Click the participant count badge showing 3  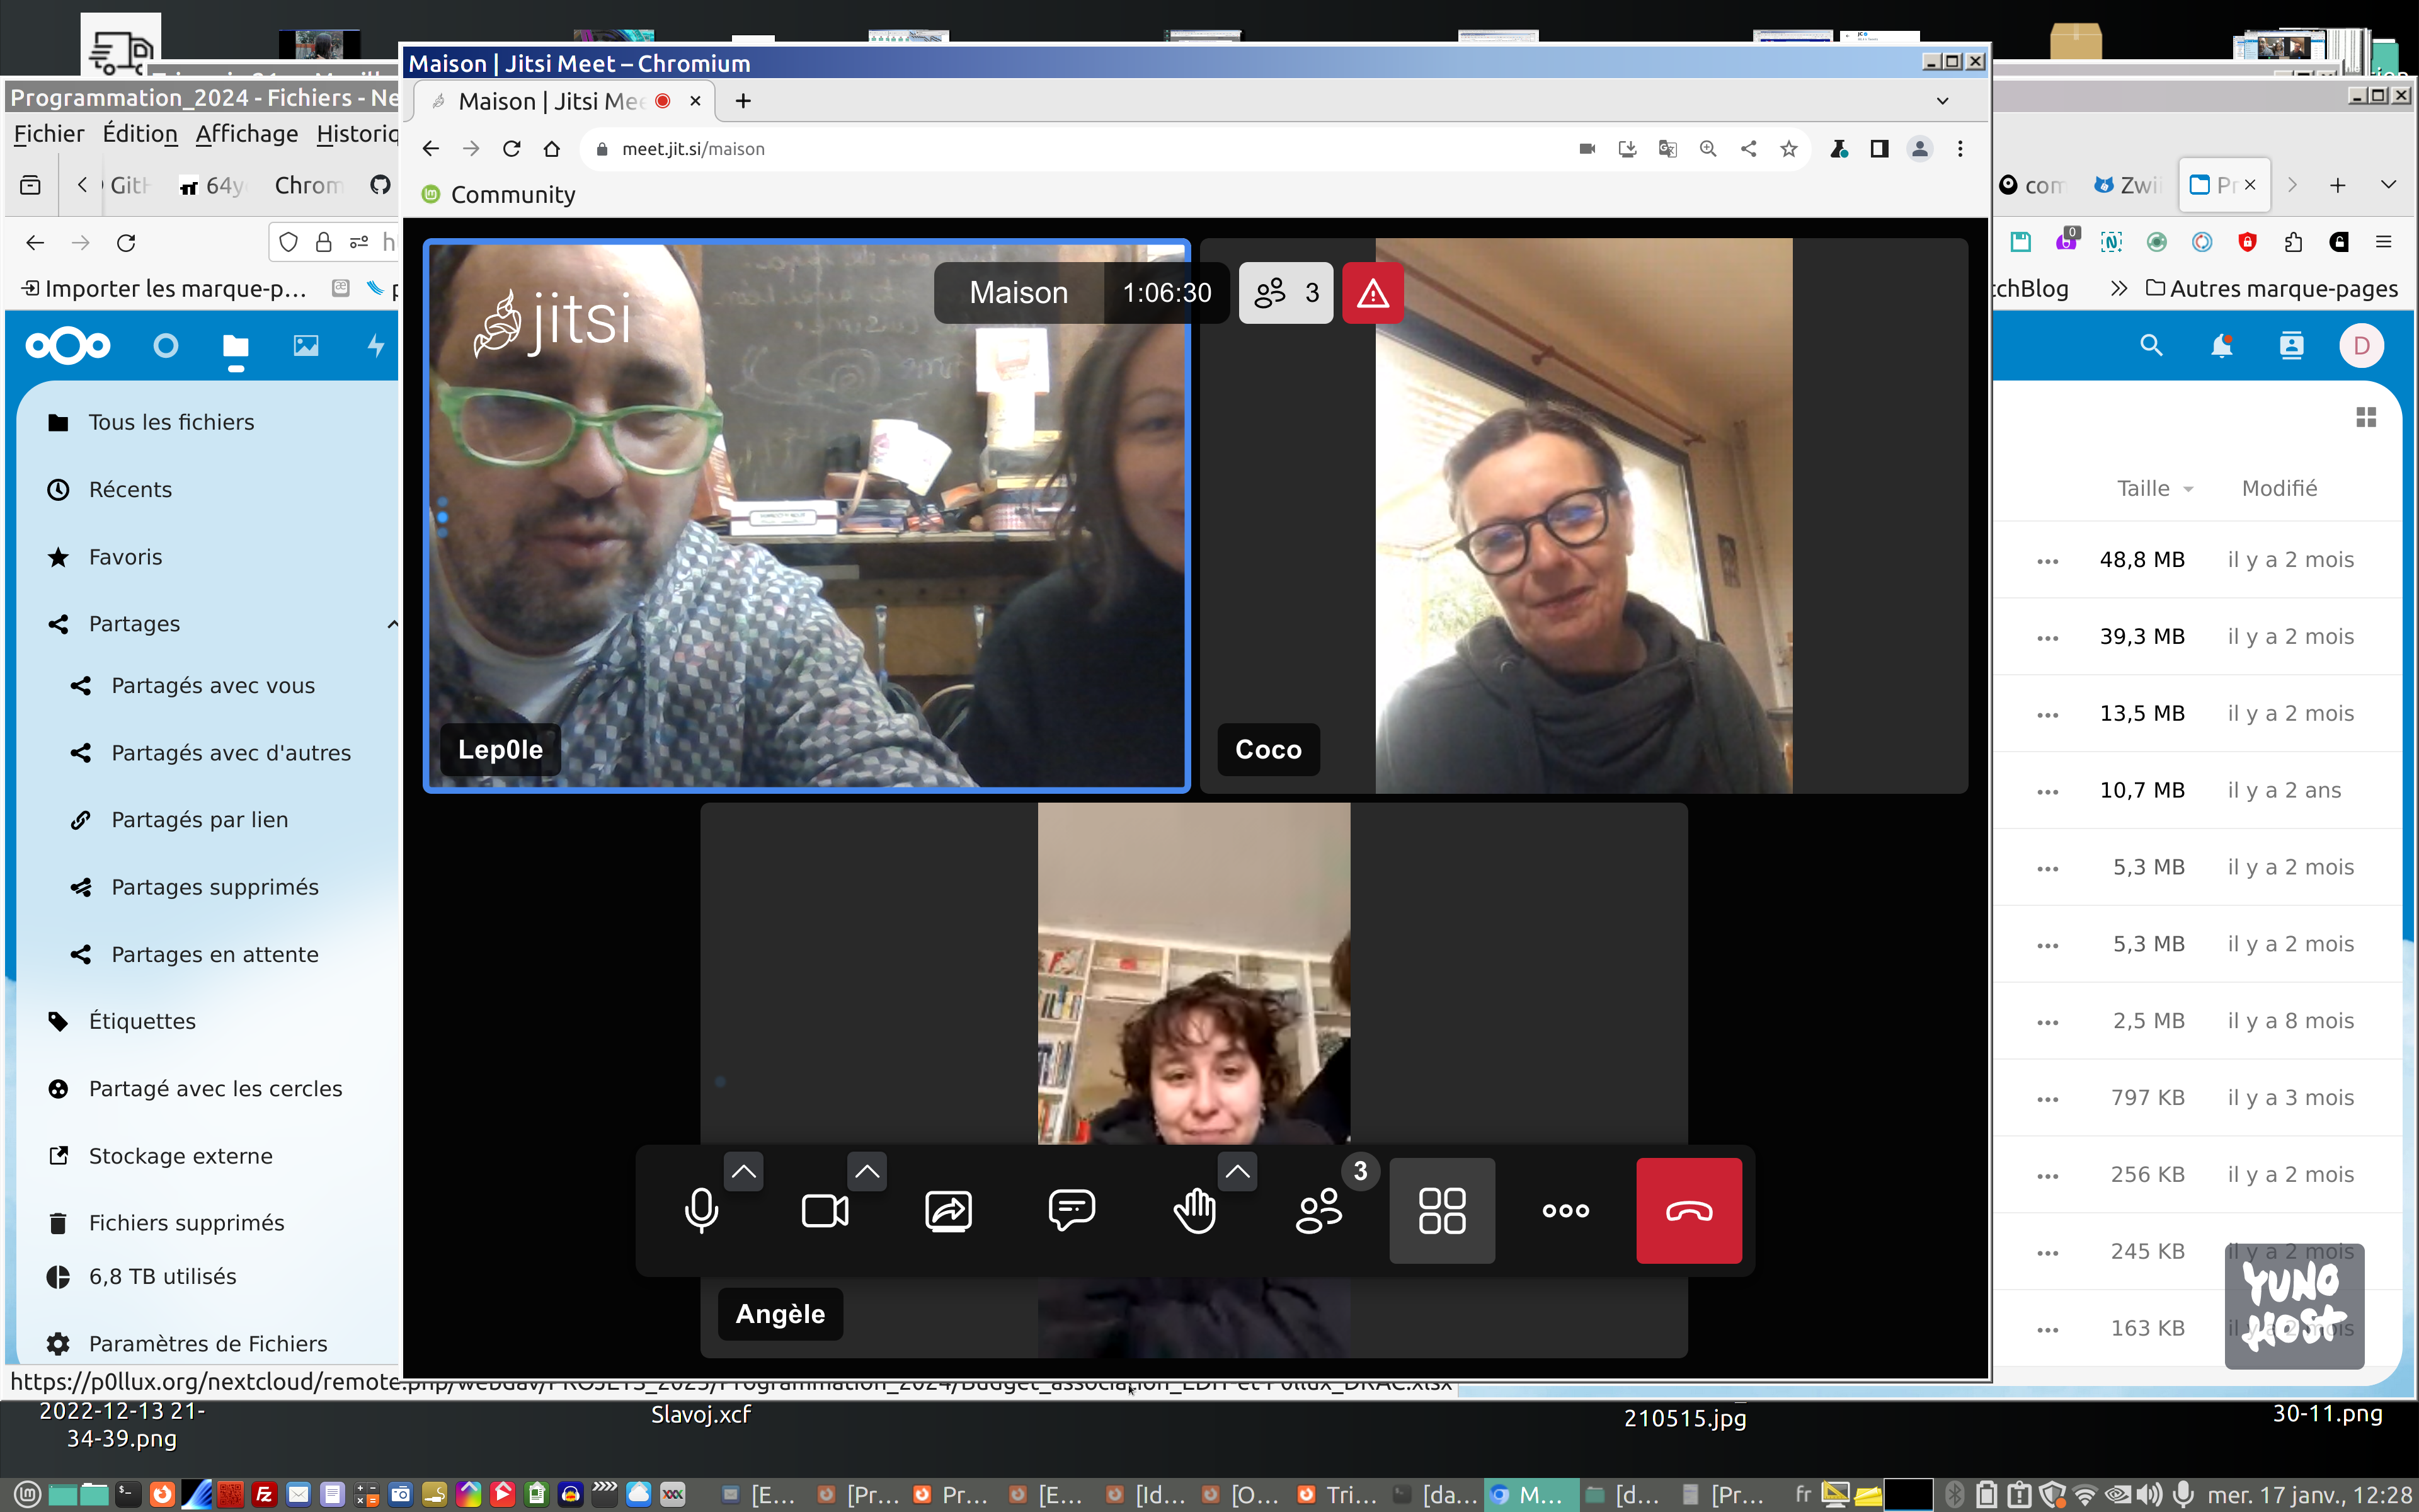1286,293
